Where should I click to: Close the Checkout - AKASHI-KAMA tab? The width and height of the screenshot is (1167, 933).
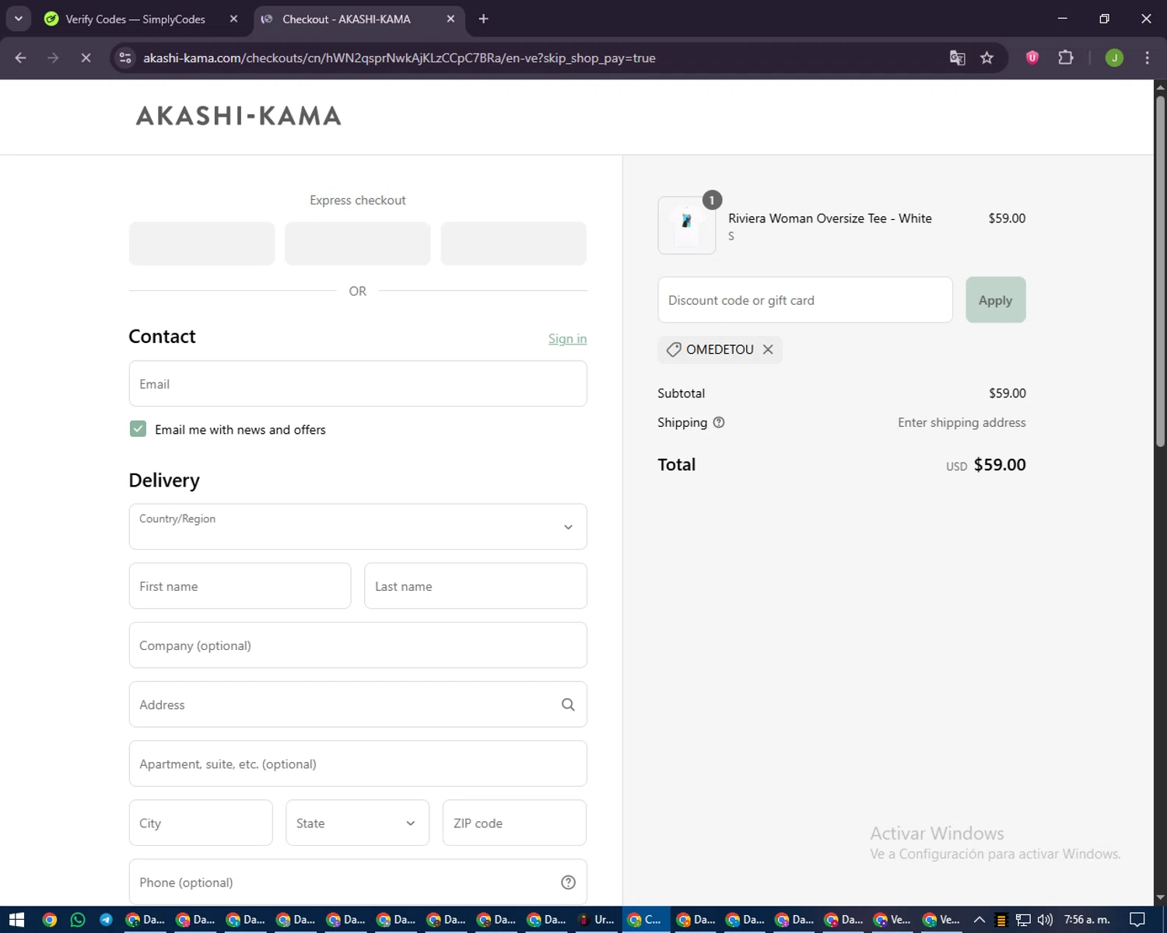click(x=450, y=19)
